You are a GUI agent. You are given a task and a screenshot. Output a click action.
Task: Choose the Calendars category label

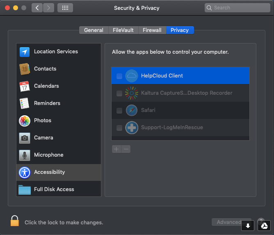[x=46, y=86]
